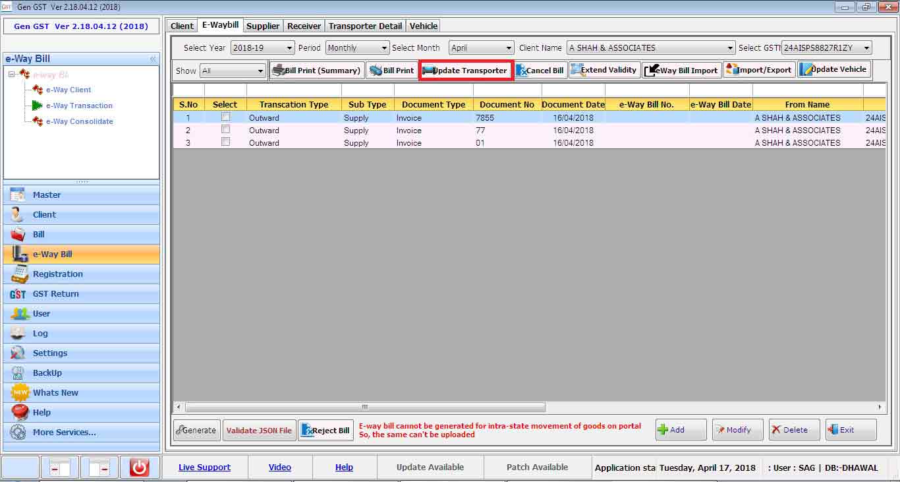
Task: Open Bill Print (Summary)
Action: pyautogui.click(x=317, y=71)
